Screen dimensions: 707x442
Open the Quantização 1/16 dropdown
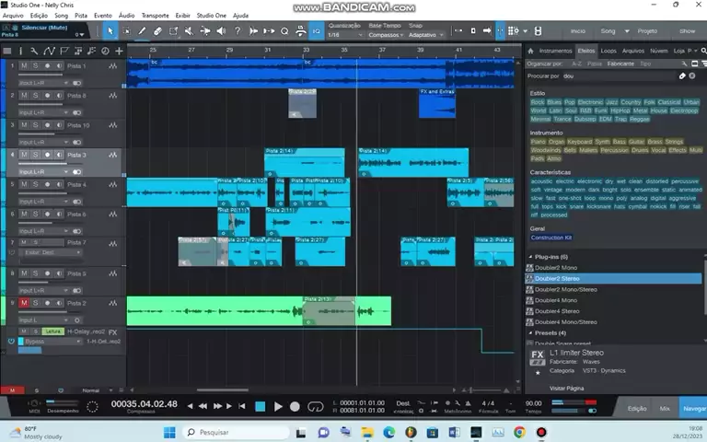pyautogui.click(x=341, y=35)
